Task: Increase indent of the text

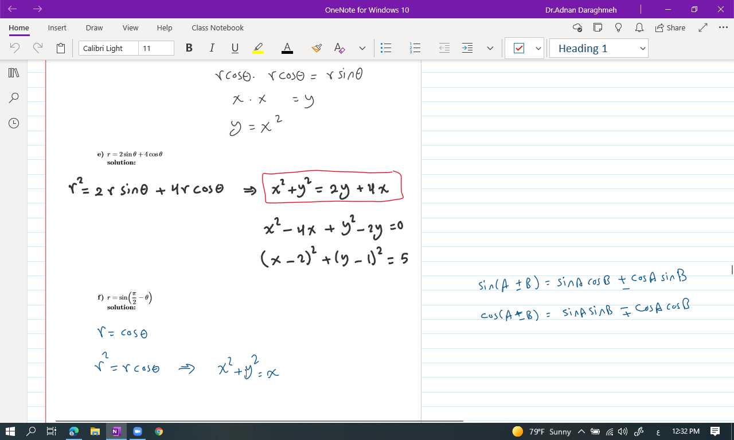Action: tap(467, 48)
